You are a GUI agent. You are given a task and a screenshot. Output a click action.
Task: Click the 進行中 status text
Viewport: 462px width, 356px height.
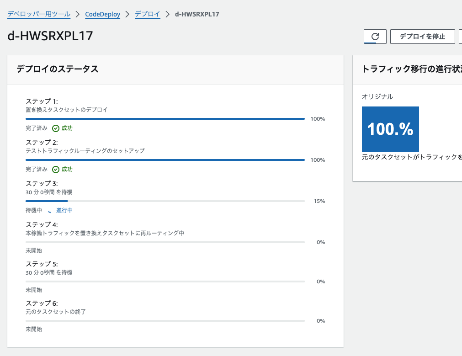click(64, 210)
